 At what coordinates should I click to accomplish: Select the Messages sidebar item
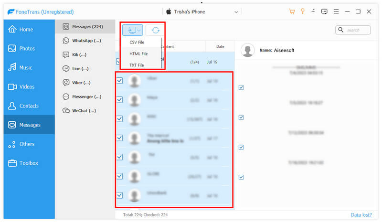(29, 125)
